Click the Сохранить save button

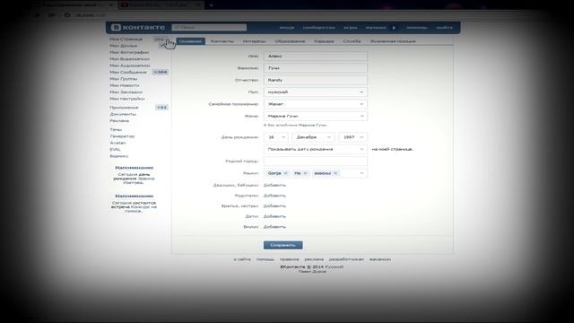pos(283,245)
